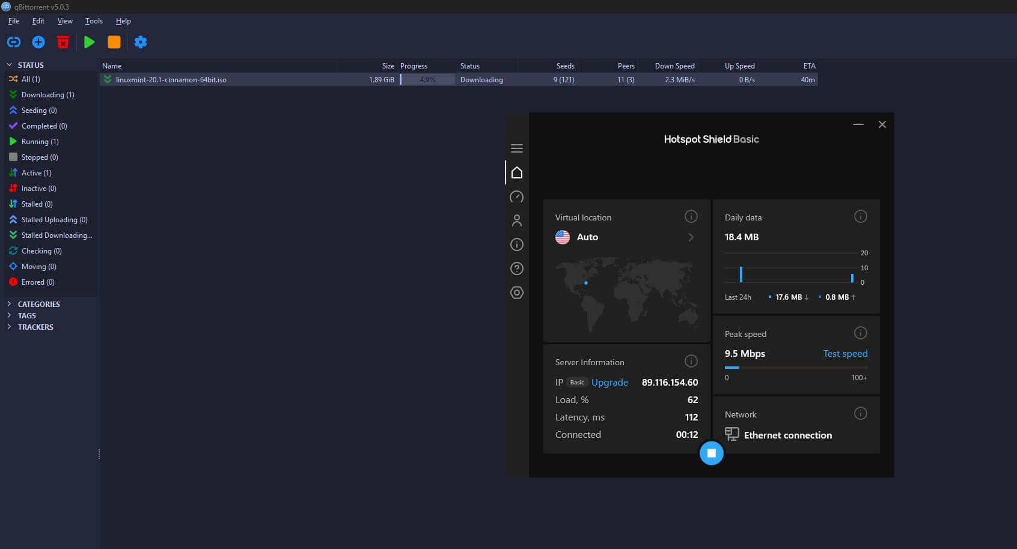1017x549 pixels.
Task: Minimize the Hotspot Shield window
Action: coord(858,124)
